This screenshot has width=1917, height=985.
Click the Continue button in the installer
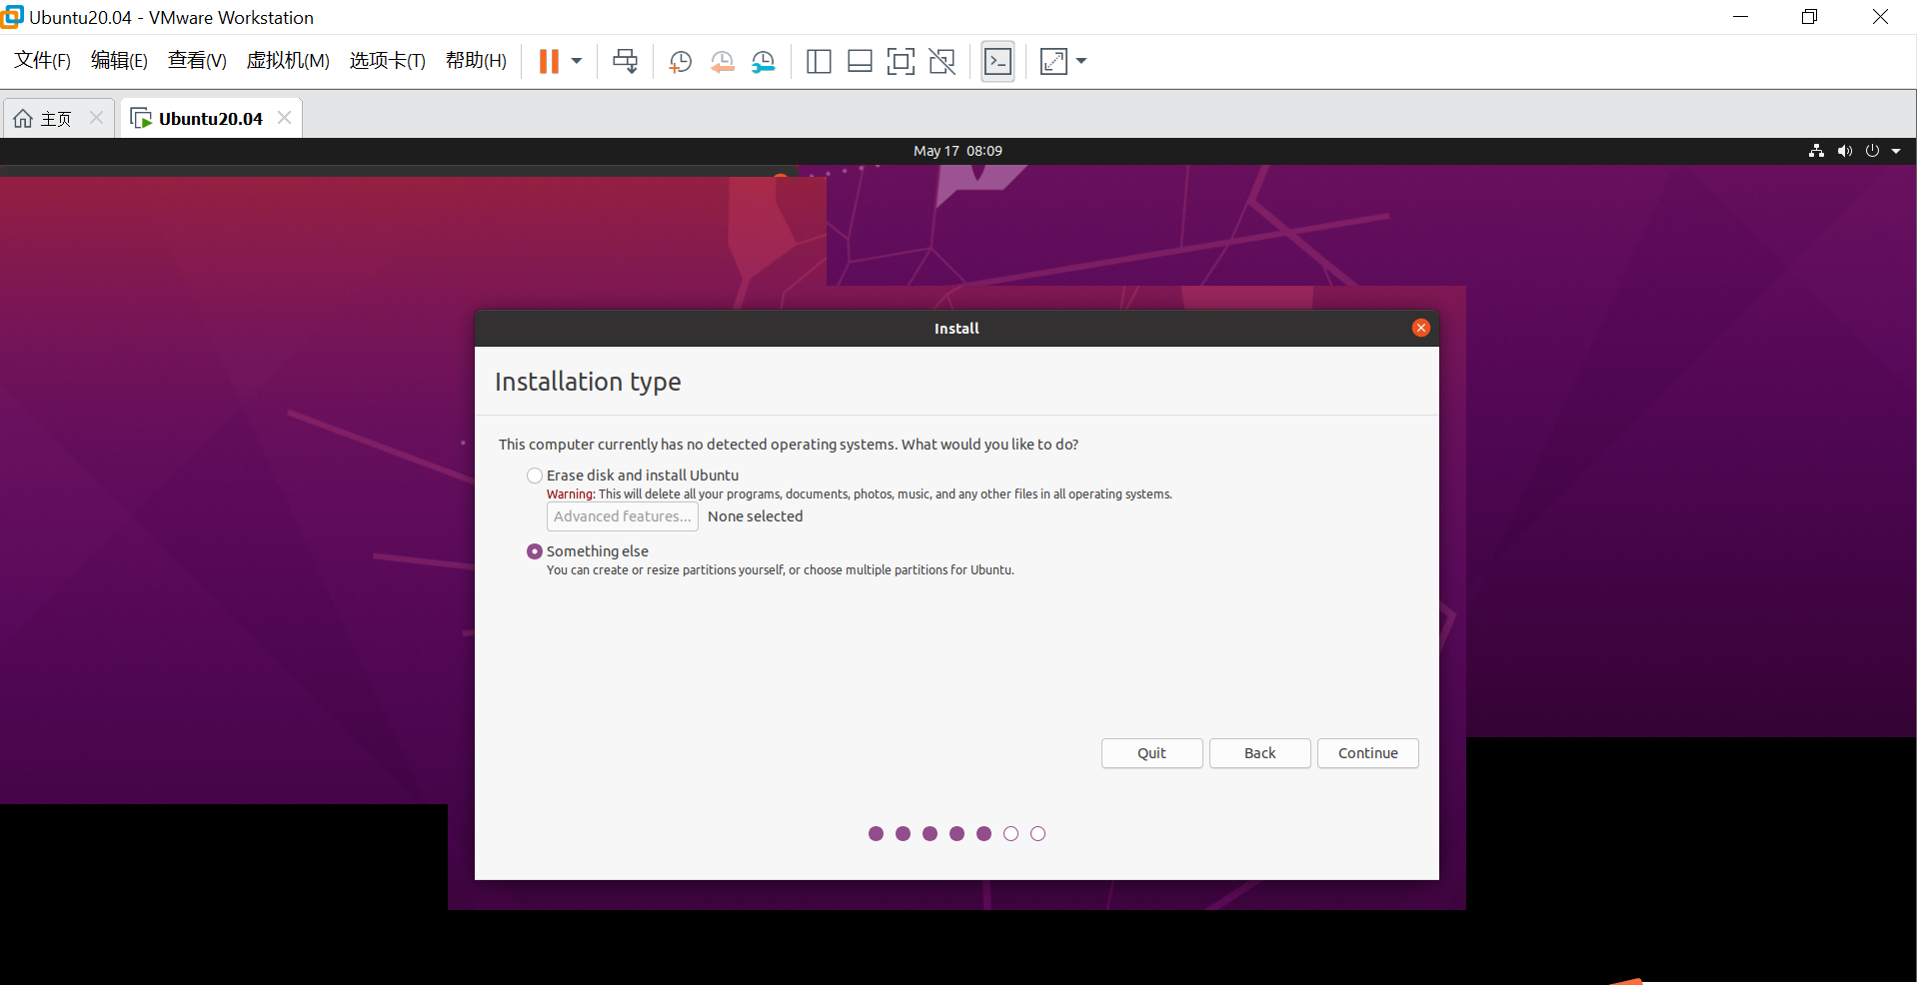point(1367,752)
